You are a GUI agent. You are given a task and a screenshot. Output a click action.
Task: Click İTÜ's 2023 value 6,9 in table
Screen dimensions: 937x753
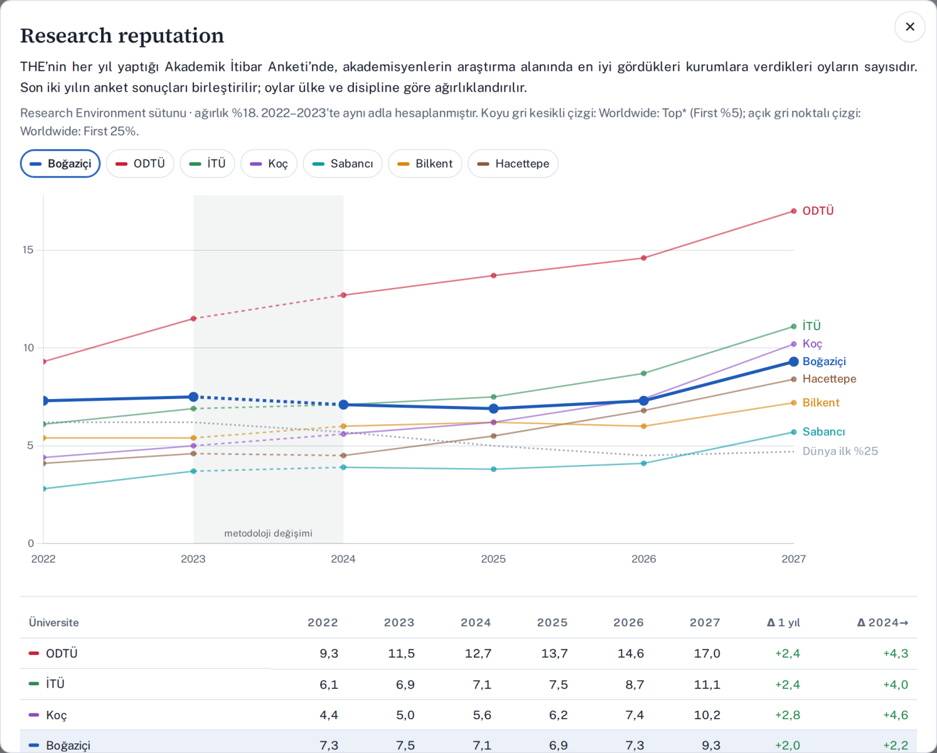click(405, 685)
